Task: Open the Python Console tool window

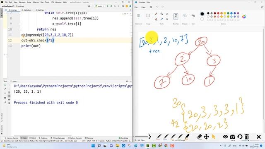Action: (75, 138)
